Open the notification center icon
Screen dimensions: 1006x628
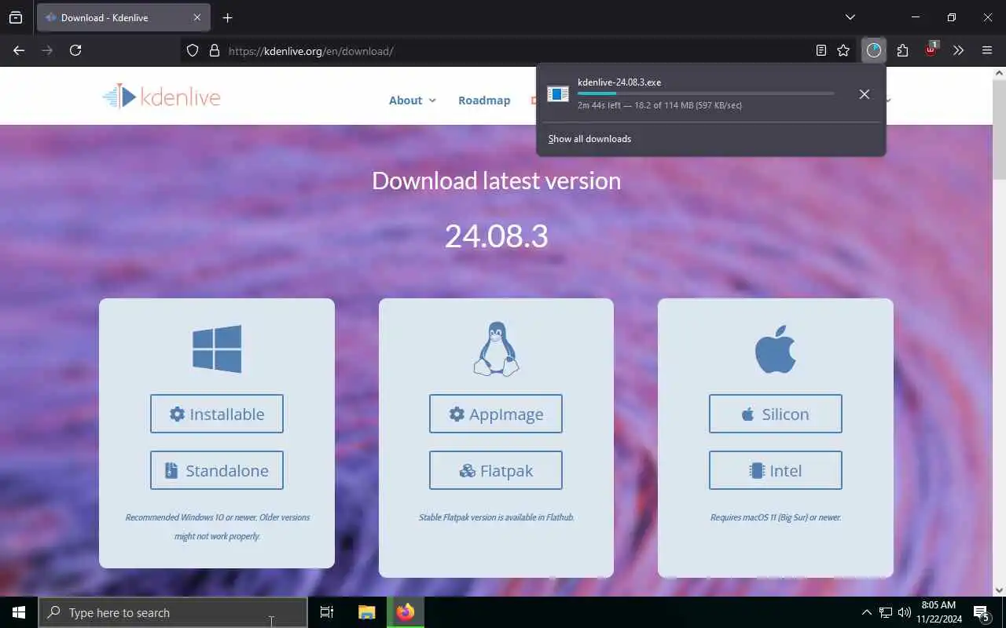tap(982, 612)
